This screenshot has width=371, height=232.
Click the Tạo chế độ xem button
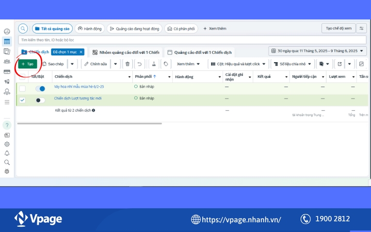click(339, 29)
